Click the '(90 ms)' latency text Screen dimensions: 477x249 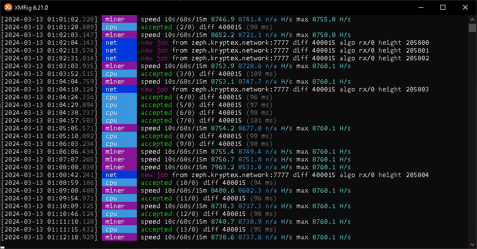[x=260, y=144]
